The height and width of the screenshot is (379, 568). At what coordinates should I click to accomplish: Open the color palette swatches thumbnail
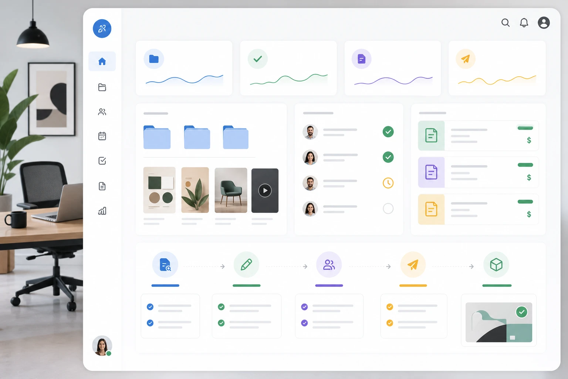tap(159, 190)
